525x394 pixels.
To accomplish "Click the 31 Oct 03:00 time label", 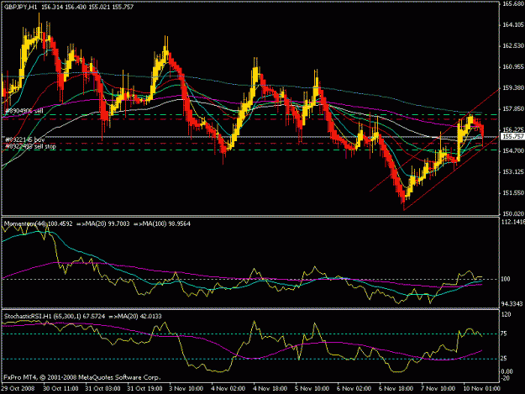I will 102,389.
